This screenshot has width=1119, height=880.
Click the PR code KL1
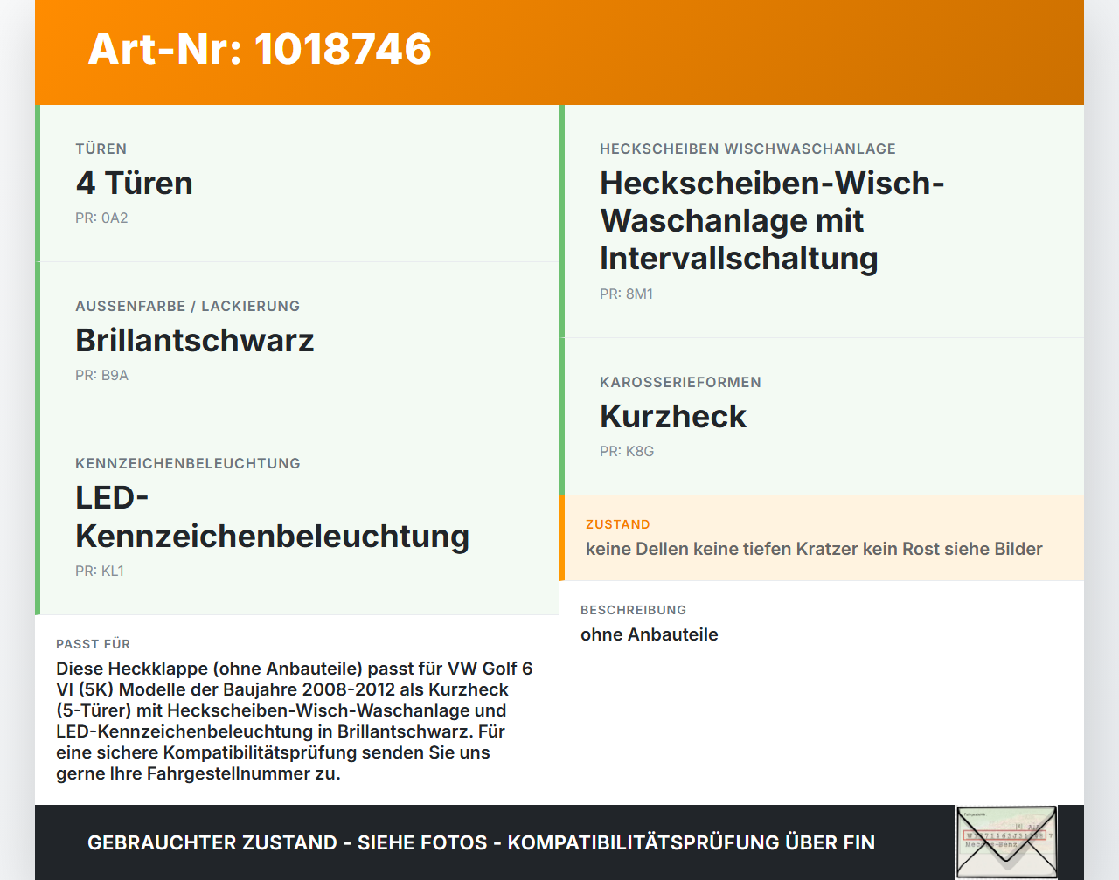pos(100,571)
